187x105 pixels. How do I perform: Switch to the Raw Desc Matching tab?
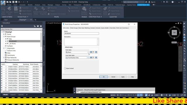pyautogui.click(x=84, y=28)
